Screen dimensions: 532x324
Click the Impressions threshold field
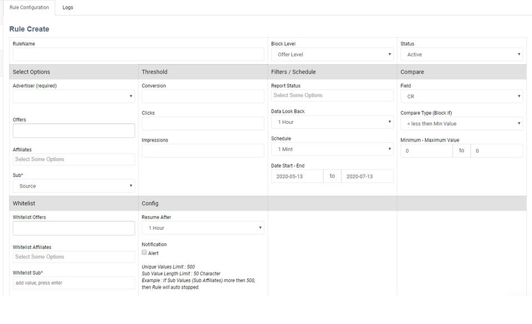click(203, 150)
